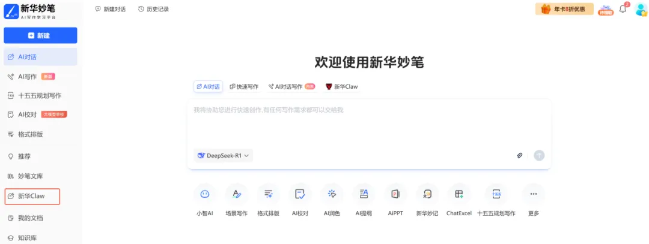Start a 新建对话 from the top bar

110,9
